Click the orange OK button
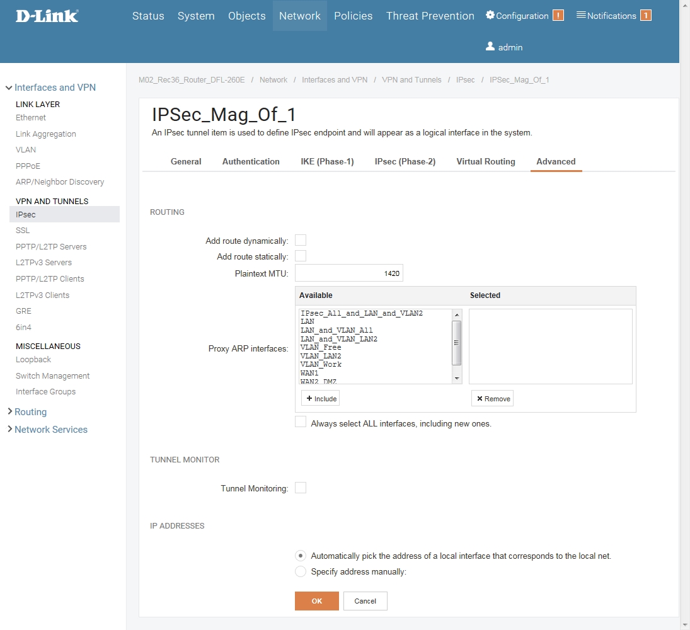This screenshot has width=690, height=630. tap(317, 601)
